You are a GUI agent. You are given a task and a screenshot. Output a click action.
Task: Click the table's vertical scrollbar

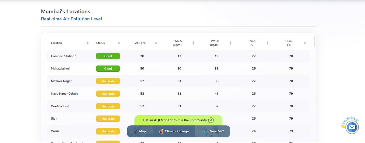click(x=314, y=42)
